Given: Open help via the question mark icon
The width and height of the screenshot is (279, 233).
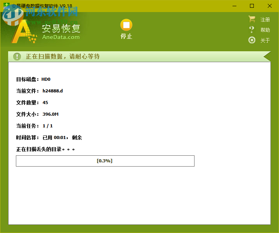Looking at the screenshot, I should pos(251,30).
